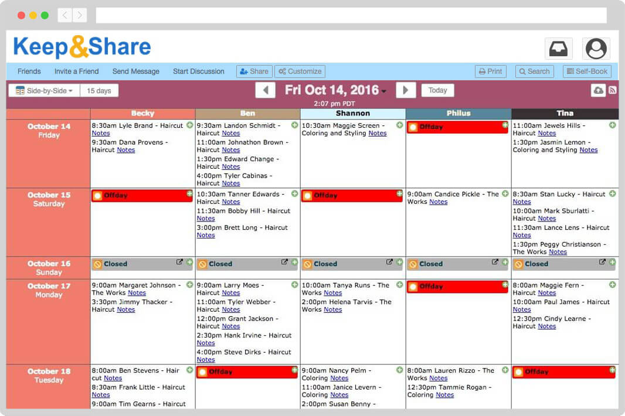Click the cloud upload icon near the date bar

click(x=599, y=90)
